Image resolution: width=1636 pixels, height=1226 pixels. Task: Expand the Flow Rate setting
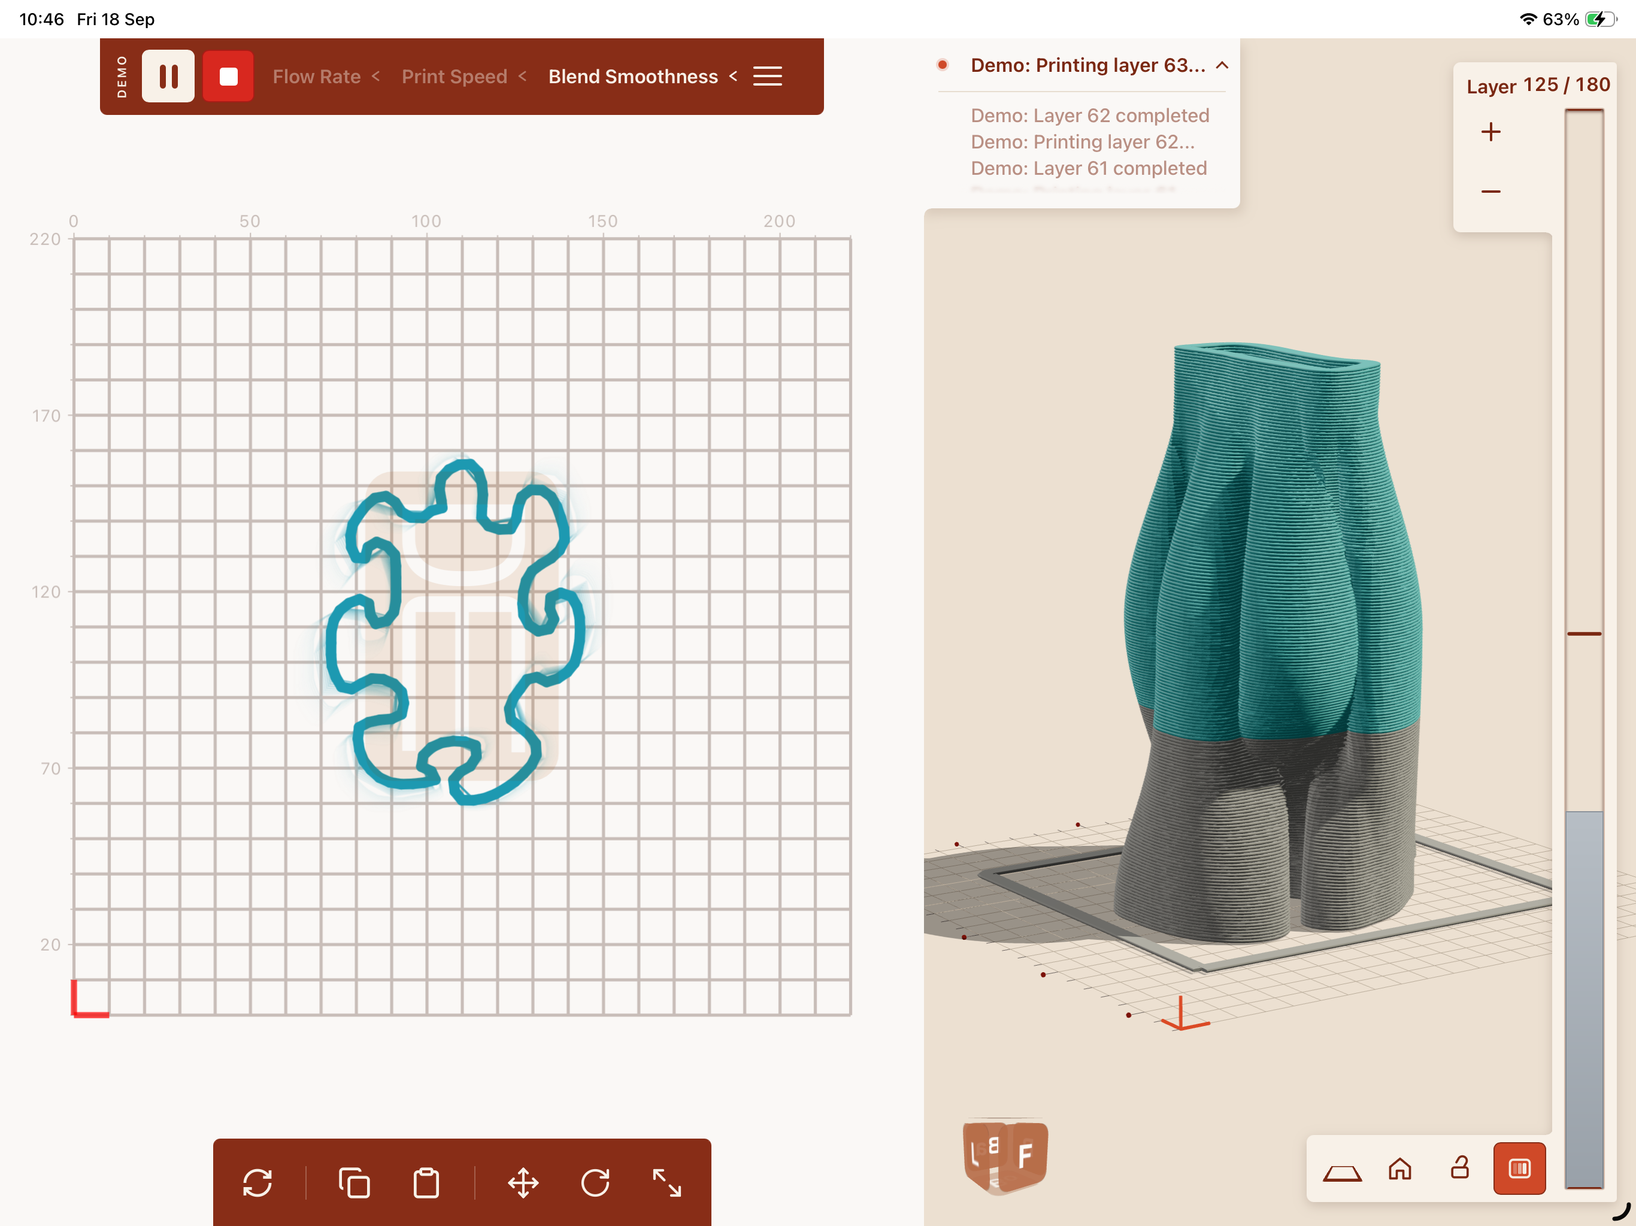pos(326,76)
